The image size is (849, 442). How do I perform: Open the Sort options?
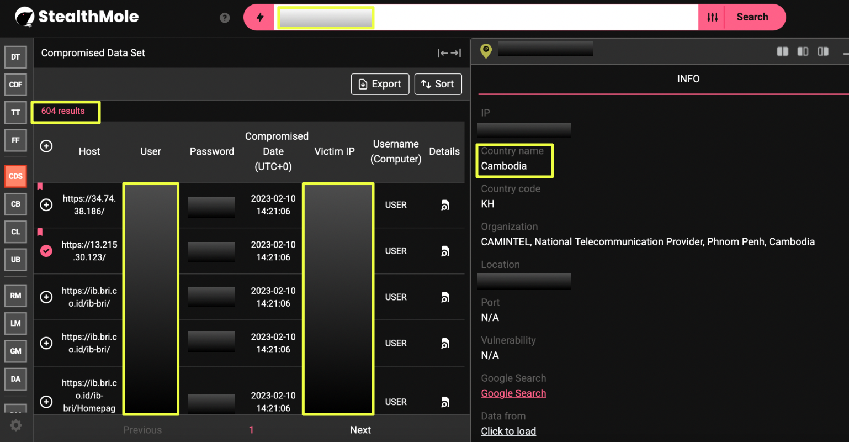pyautogui.click(x=438, y=84)
